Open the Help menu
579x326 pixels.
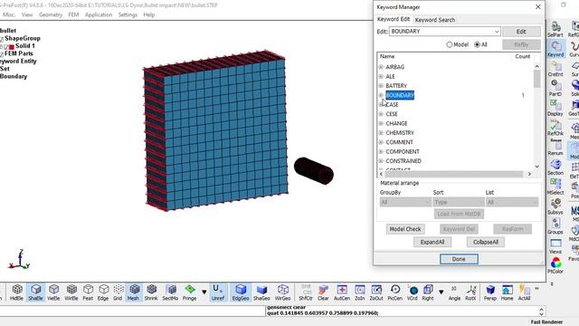148,14
